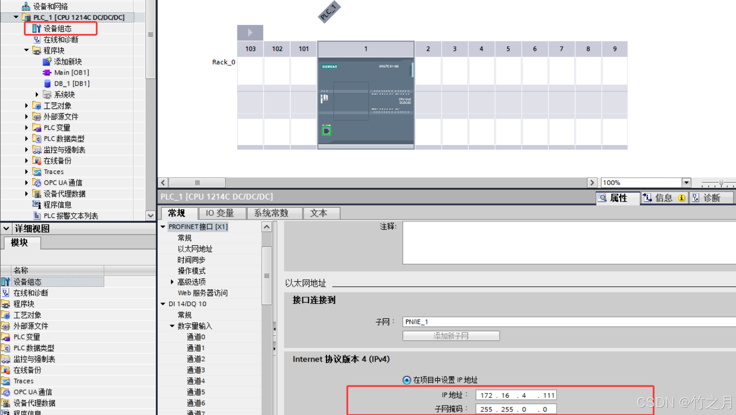Open 设备和网络 icon in project tree
Screen dimensions: 736x415
coord(26,6)
